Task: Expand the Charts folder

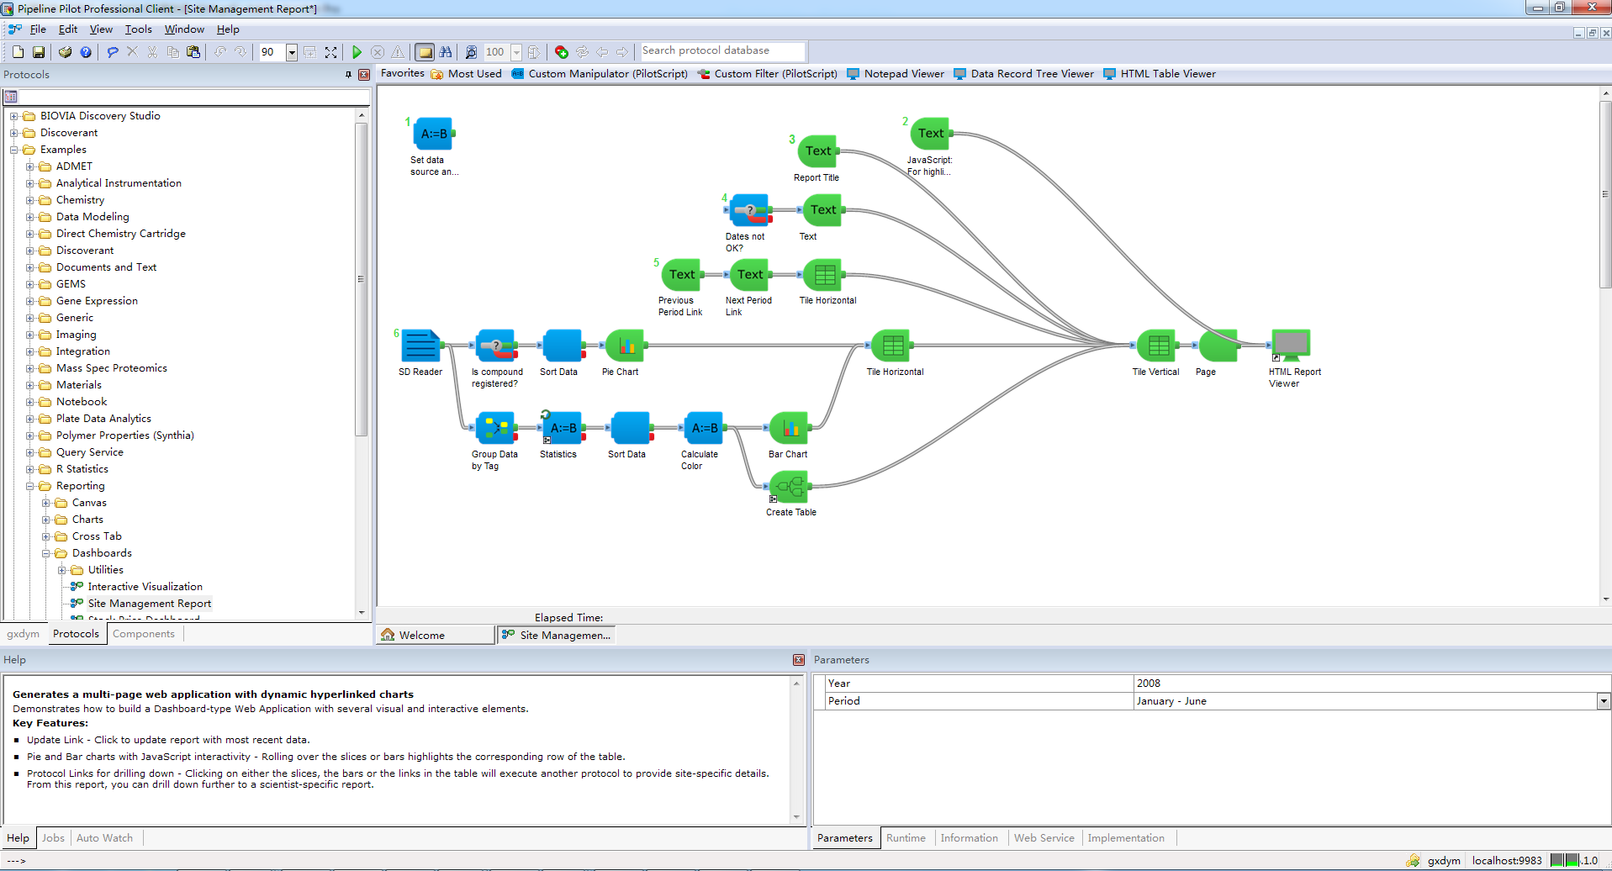Action: 45,520
